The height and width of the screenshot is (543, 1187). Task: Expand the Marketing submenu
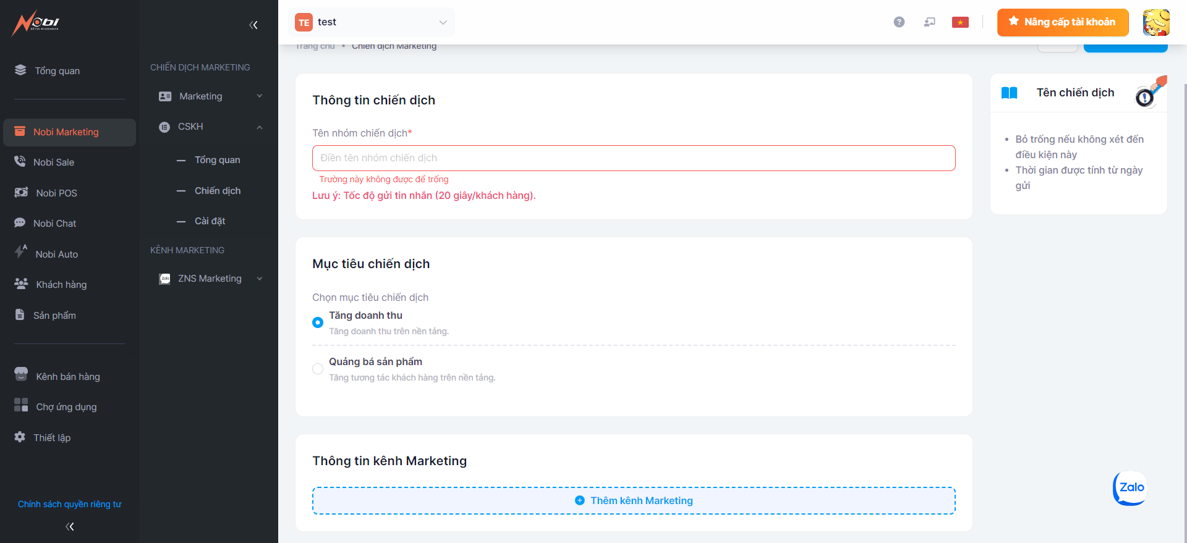tap(210, 96)
